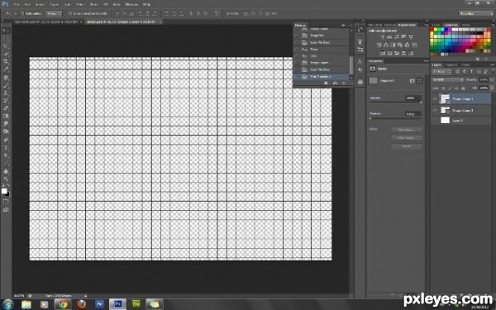Add a Hue/Saturation adjustment
The width and height of the screenshot is (496, 310).
pos(379,45)
